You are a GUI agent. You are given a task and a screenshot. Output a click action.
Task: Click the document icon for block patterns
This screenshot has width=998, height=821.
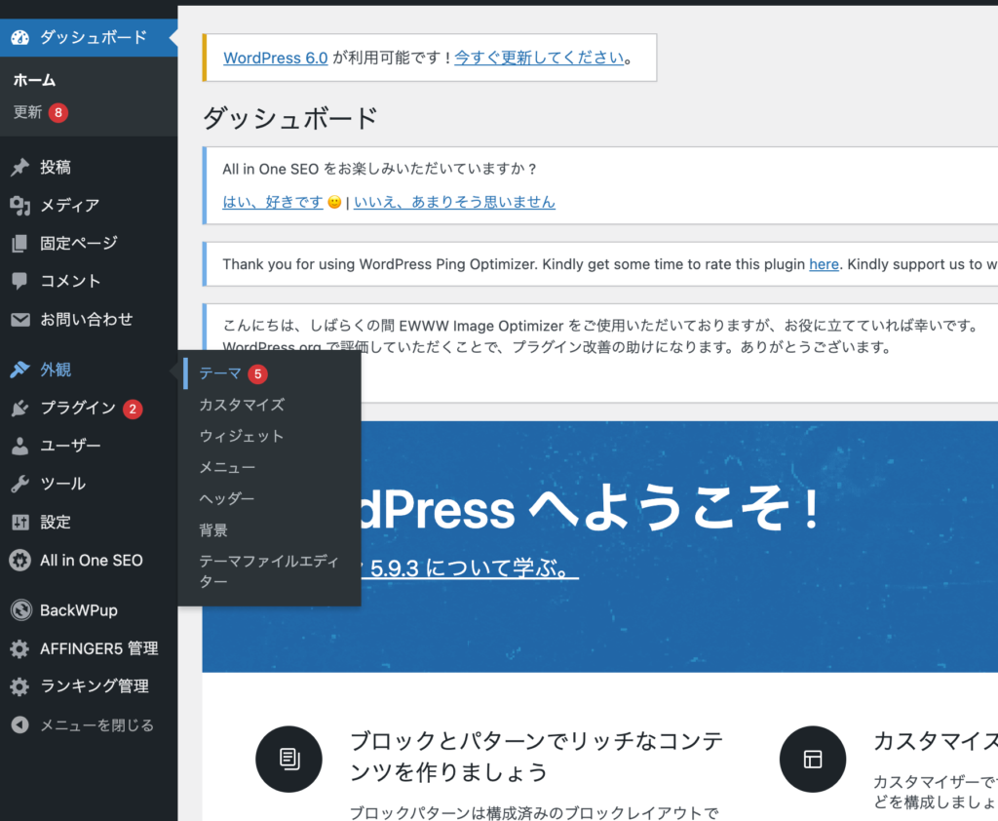tap(288, 759)
